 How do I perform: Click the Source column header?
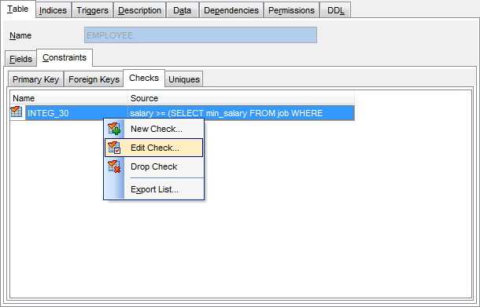241,98
